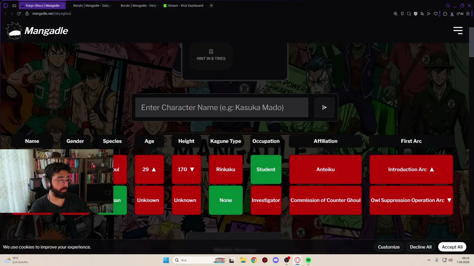Click the Mangadle logo
This screenshot has height=266, width=474.
point(37,31)
